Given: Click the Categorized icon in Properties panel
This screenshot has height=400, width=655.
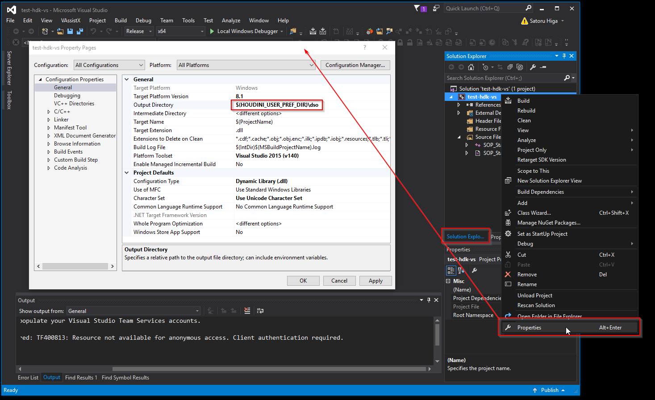Looking at the screenshot, I should pos(451,270).
